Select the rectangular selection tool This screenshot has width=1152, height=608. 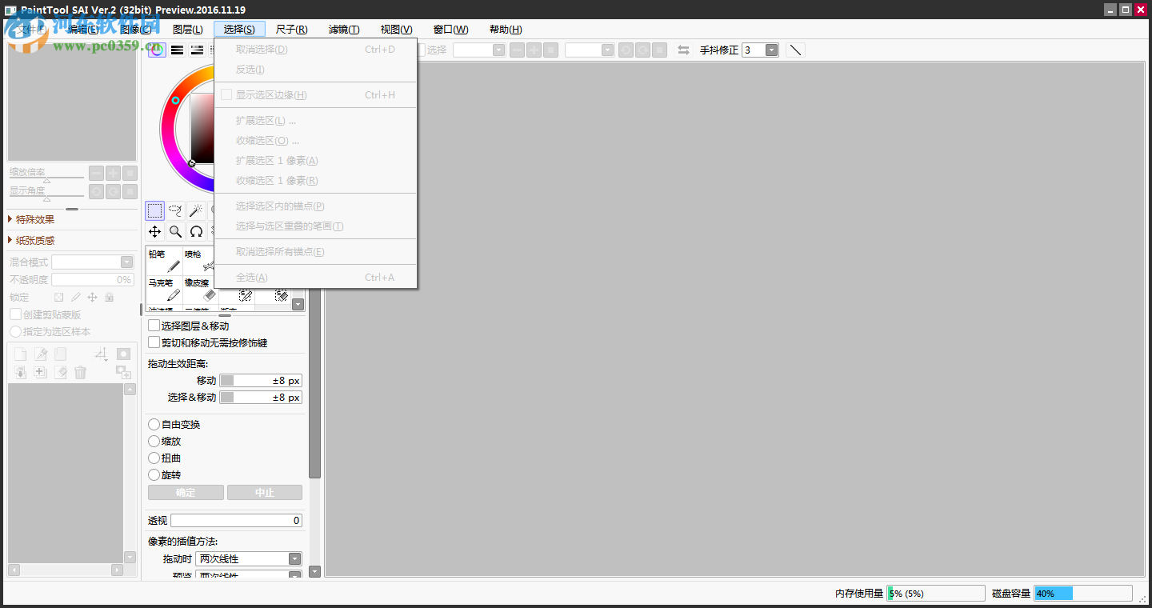154,210
